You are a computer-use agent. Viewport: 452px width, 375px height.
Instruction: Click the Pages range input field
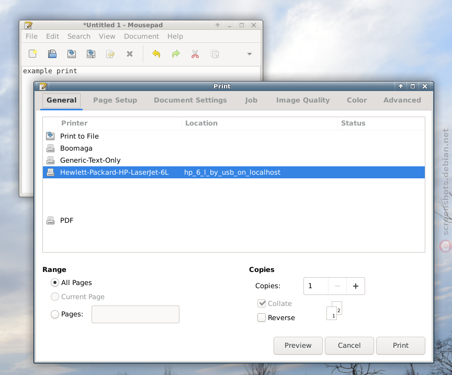pyautogui.click(x=135, y=314)
